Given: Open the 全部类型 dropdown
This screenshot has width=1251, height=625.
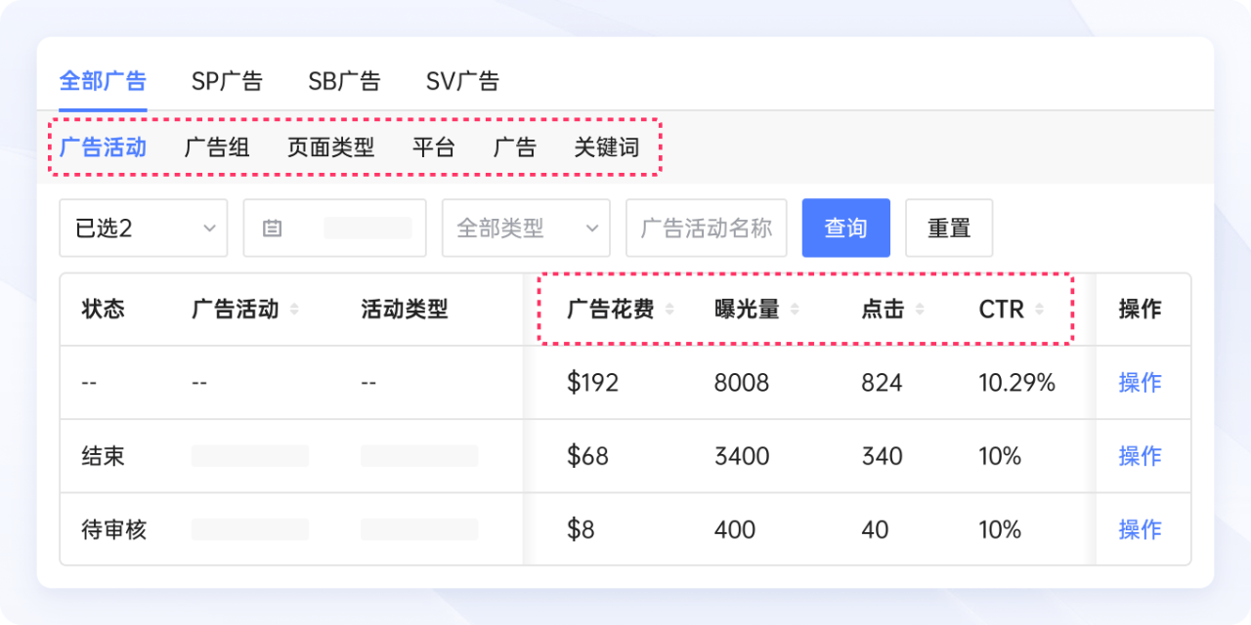Looking at the screenshot, I should pyautogui.click(x=526, y=228).
